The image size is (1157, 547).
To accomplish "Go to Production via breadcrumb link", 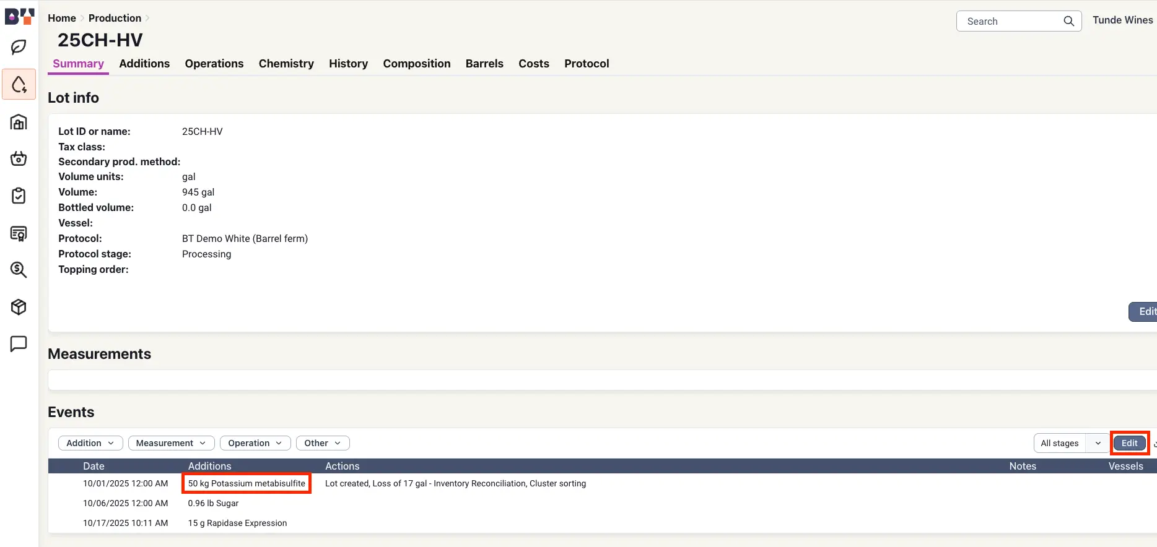I will coord(115,18).
